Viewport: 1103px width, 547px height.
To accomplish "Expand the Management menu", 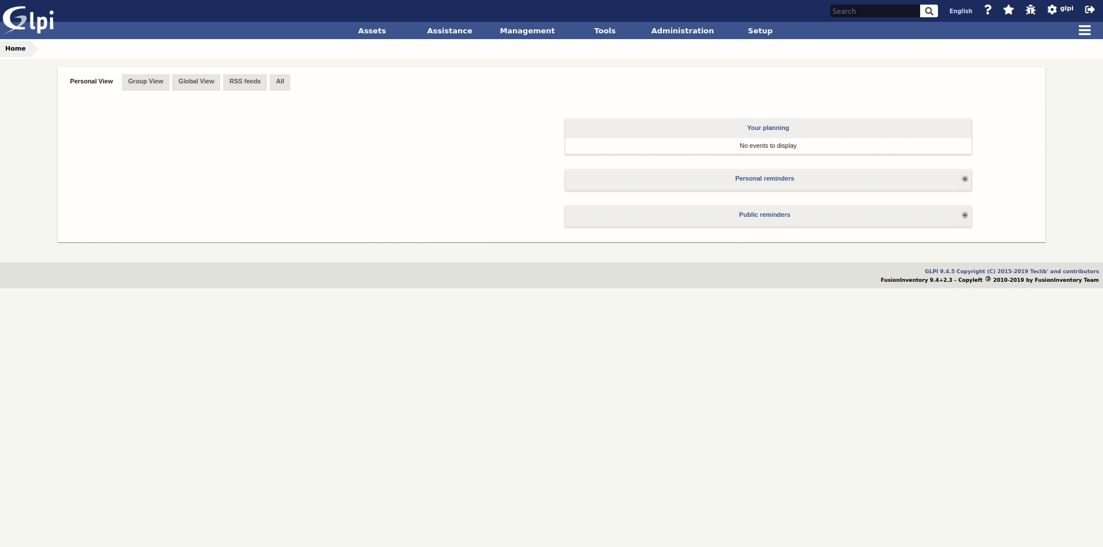I will pyautogui.click(x=527, y=31).
